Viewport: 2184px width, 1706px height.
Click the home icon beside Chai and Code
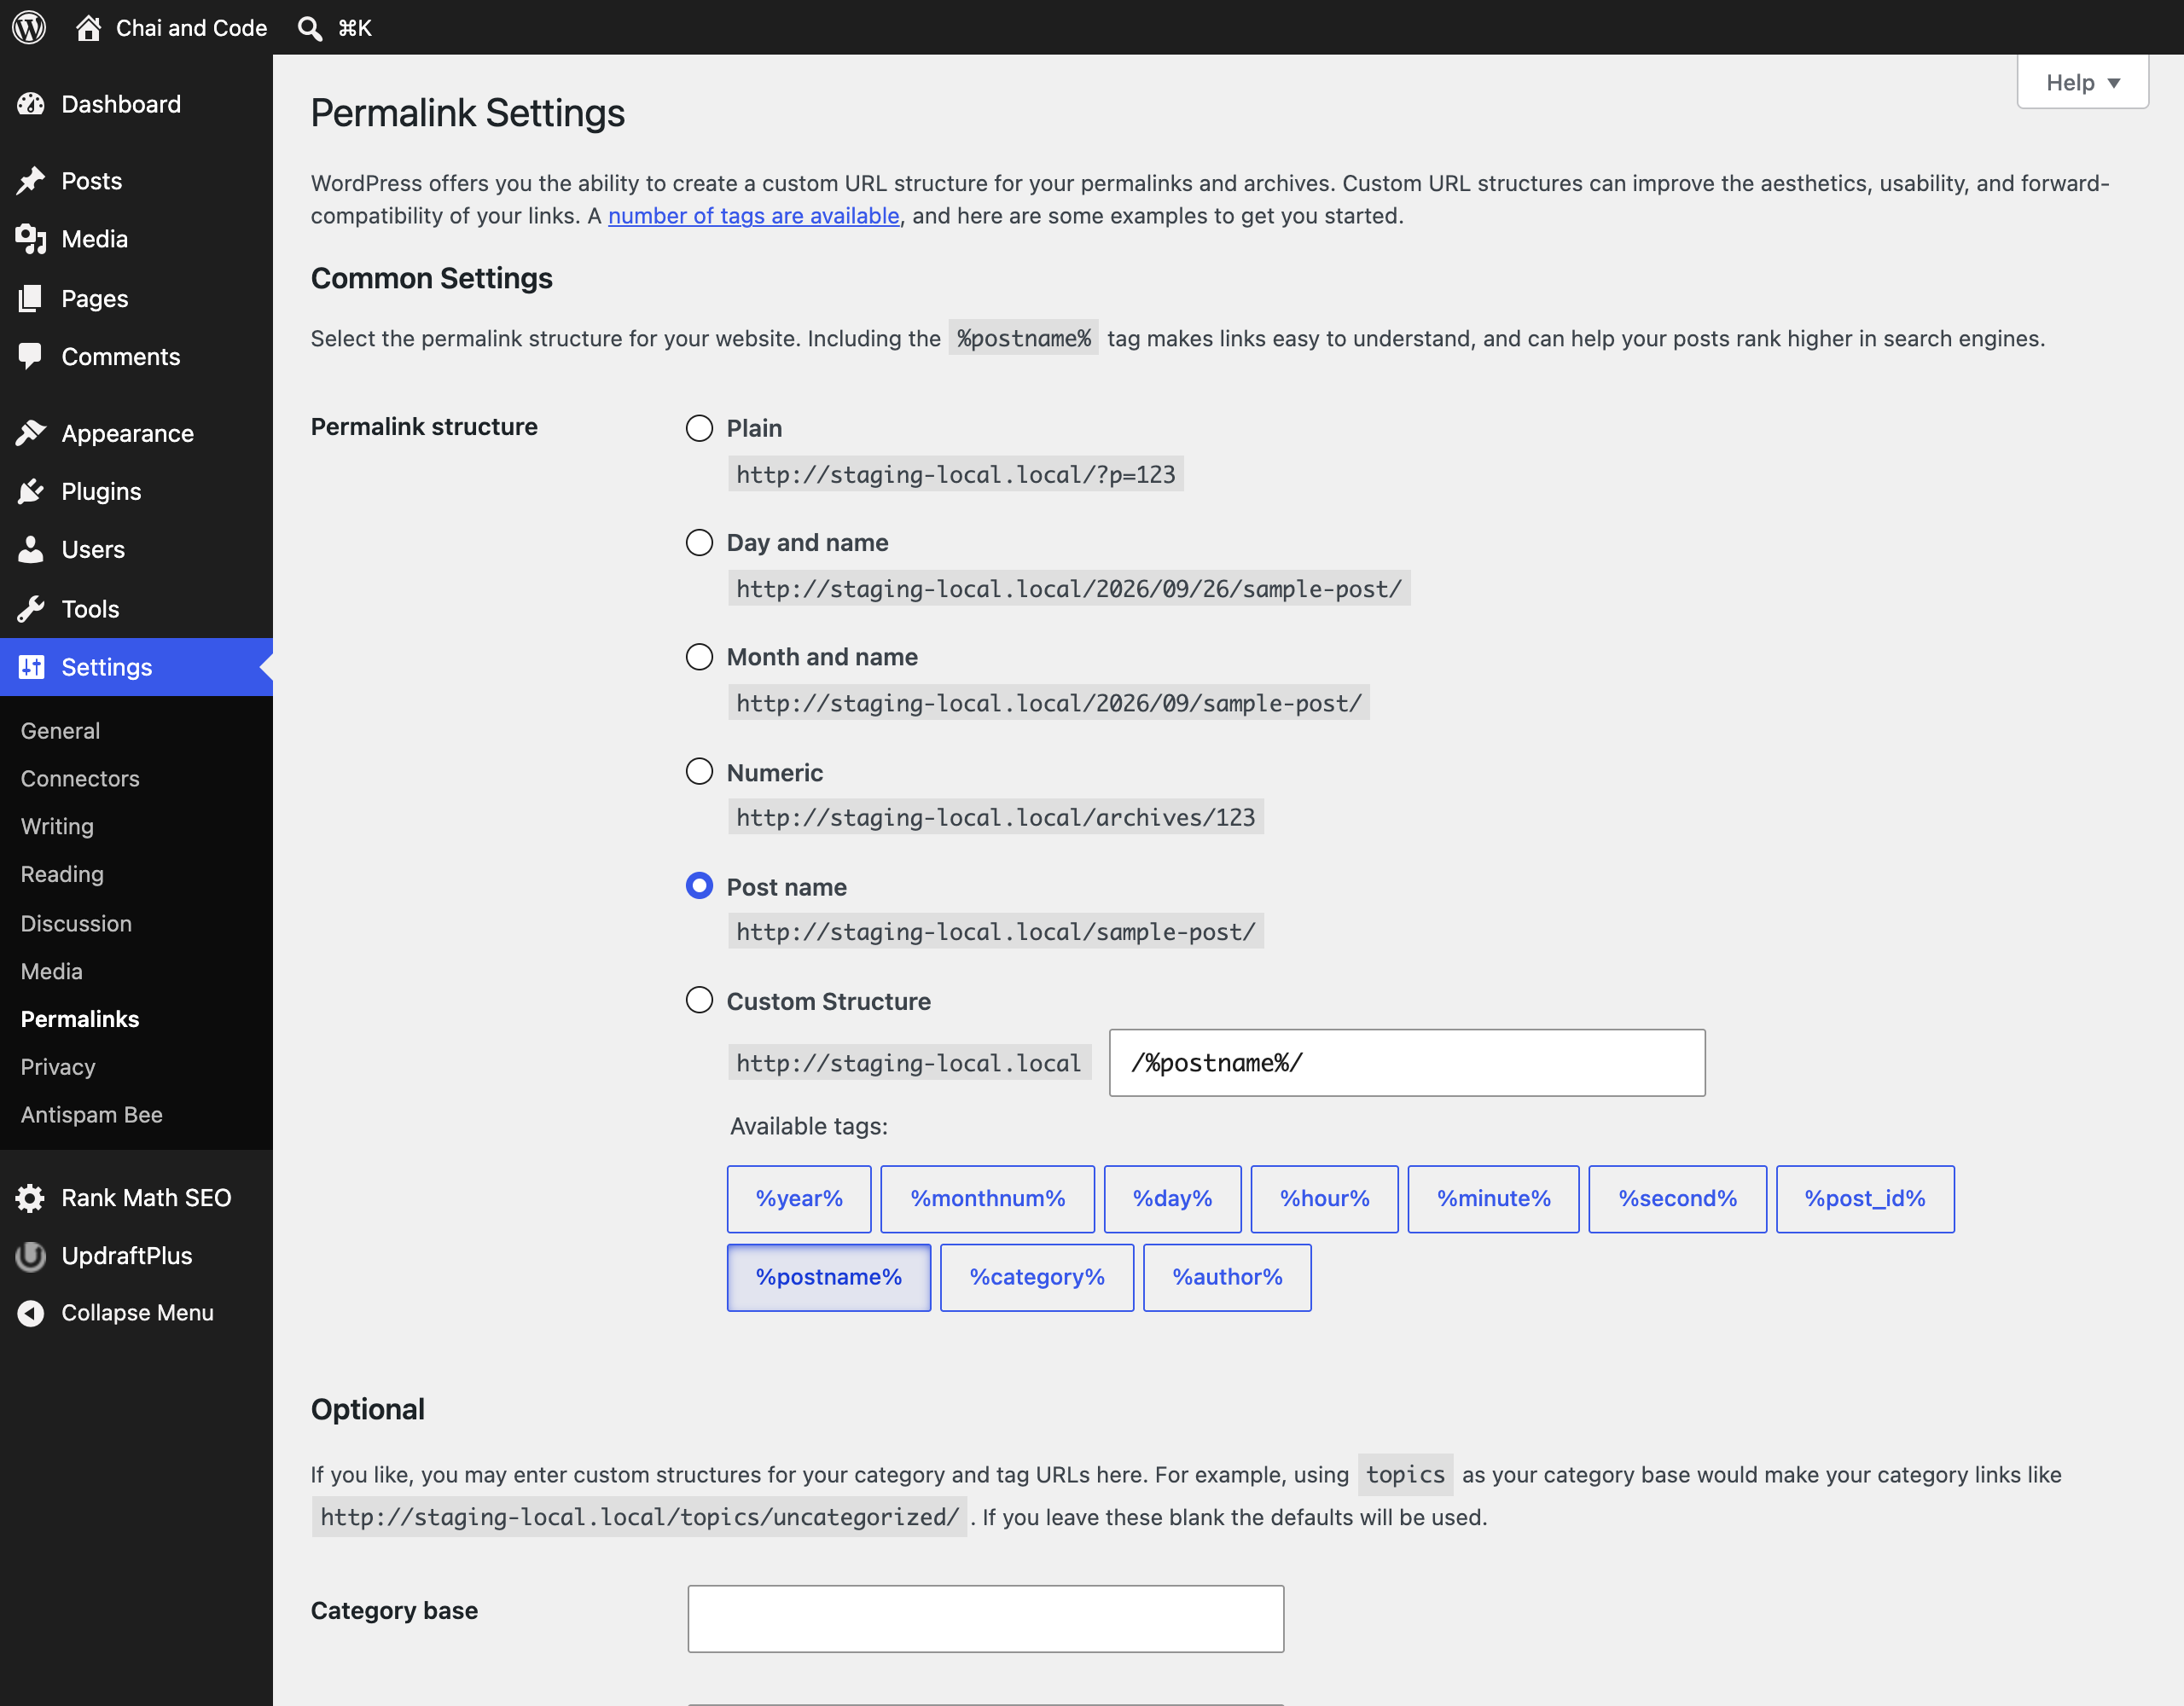point(88,28)
